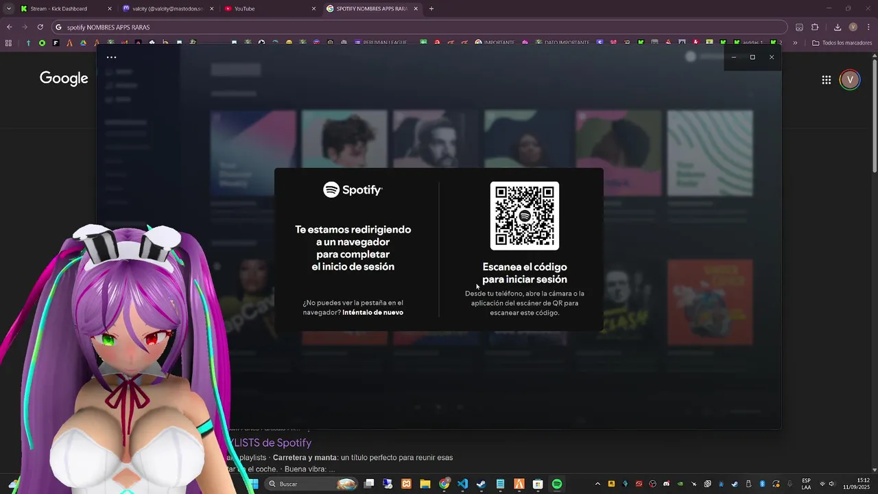The height and width of the screenshot is (494, 878).
Task: Click the Spotify login QR code
Action: pyautogui.click(x=525, y=216)
